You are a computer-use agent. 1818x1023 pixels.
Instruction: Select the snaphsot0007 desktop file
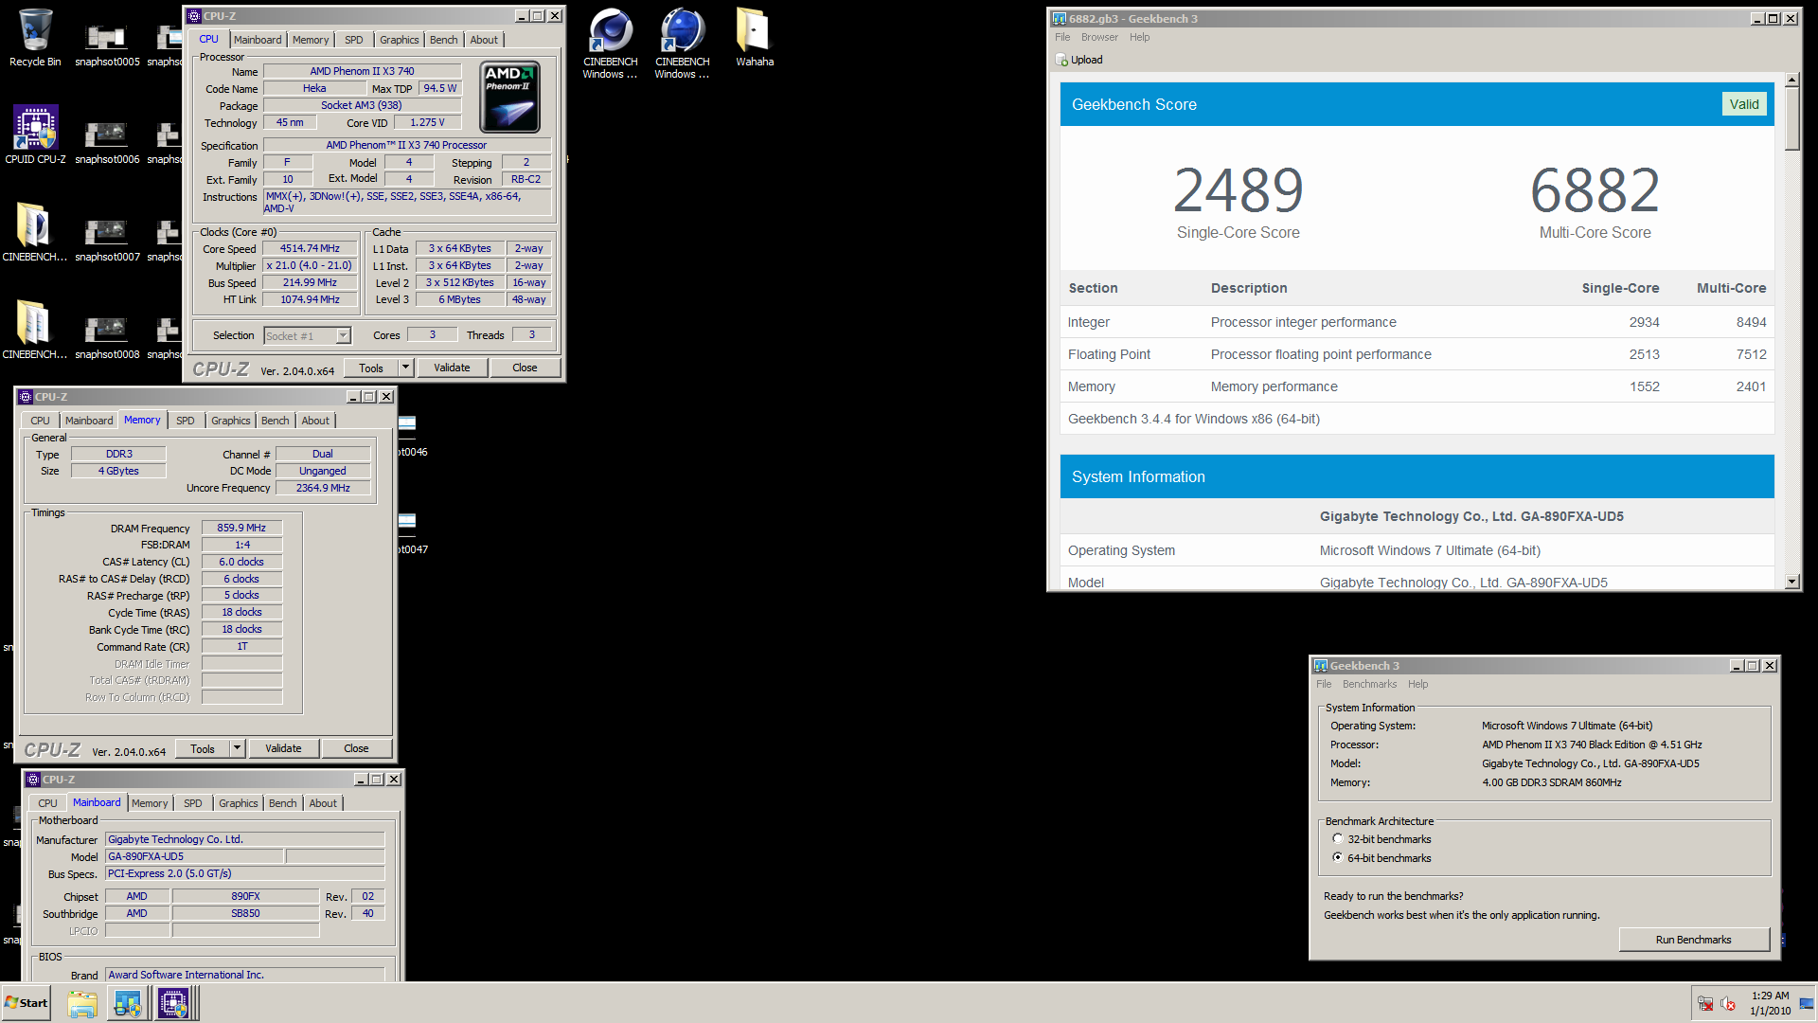(x=107, y=240)
